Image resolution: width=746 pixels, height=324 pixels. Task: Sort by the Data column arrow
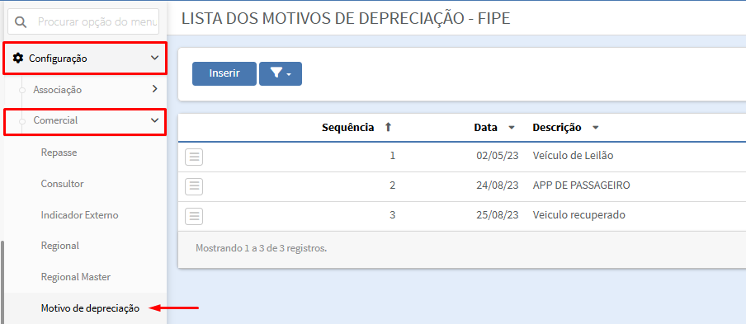[x=512, y=128]
